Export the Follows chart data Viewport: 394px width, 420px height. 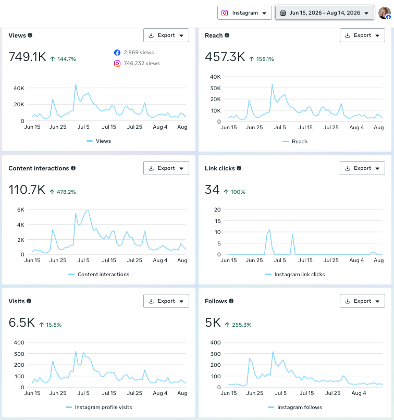(x=362, y=301)
